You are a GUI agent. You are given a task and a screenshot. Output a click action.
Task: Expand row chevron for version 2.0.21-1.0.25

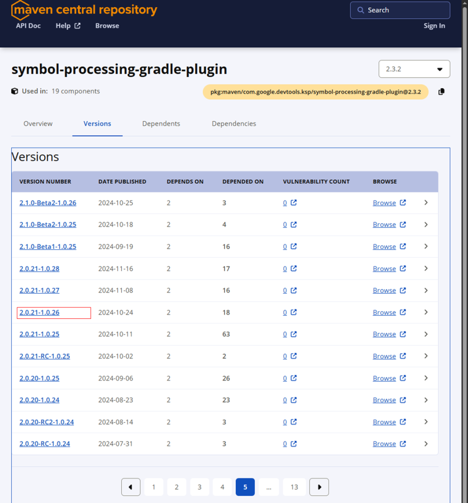(426, 335)
